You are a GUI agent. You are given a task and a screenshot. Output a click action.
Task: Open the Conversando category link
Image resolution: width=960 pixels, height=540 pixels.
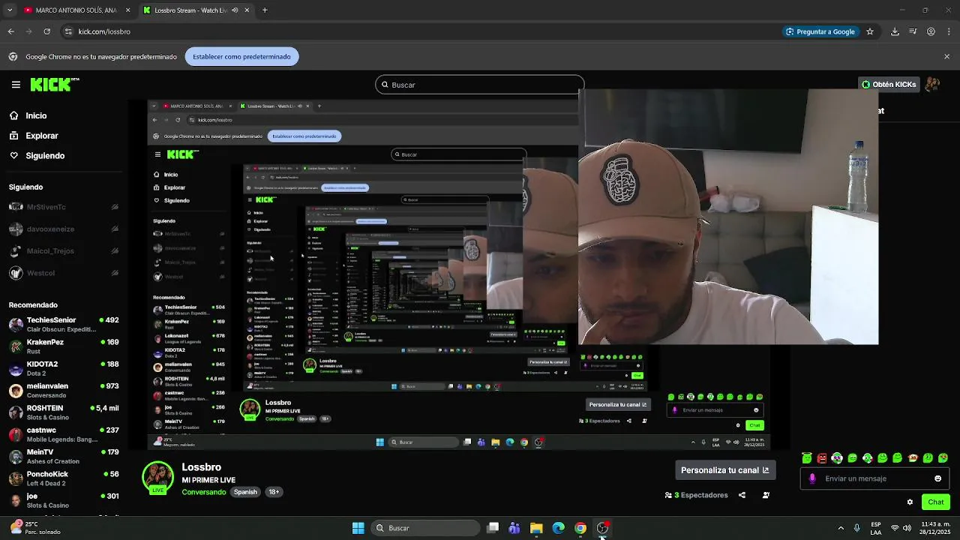click(203, 492)
